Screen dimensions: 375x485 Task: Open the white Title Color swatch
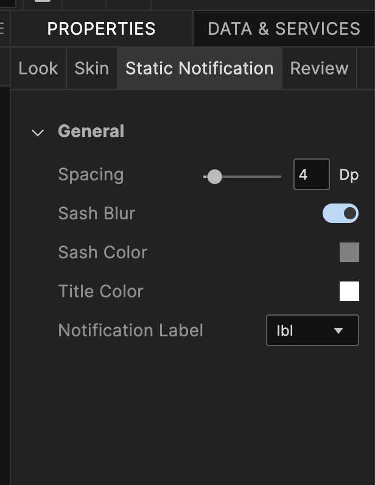tap(349, 291)
